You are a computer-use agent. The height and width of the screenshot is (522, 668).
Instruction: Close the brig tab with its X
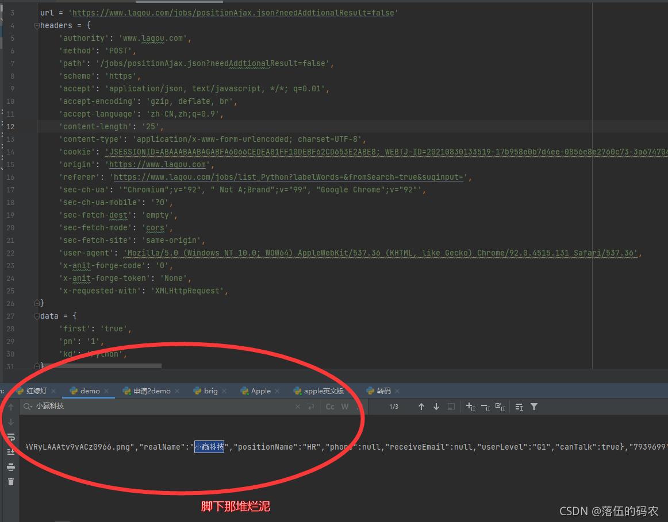[224, 391]
